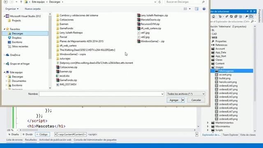Open OneDrive in navigation pane

(13, 55)
